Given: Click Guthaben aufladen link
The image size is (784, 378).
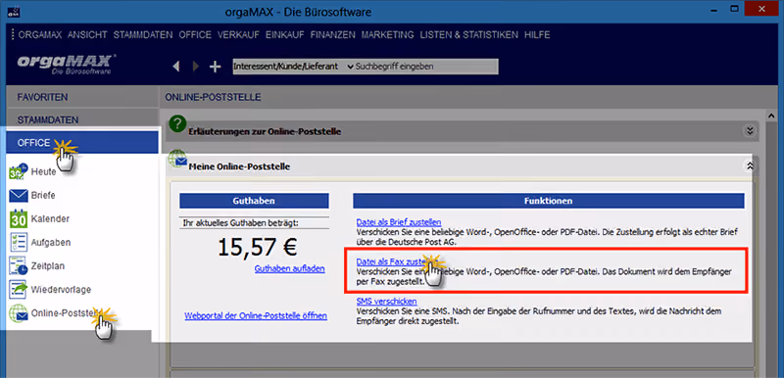Looking at the screenshot, I should [289, 268].
